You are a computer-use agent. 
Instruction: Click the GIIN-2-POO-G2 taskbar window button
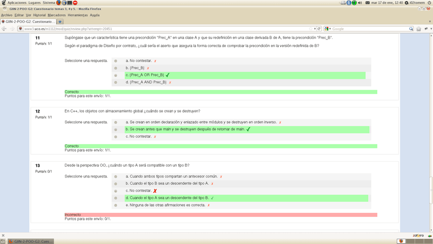tap(31, 241)
